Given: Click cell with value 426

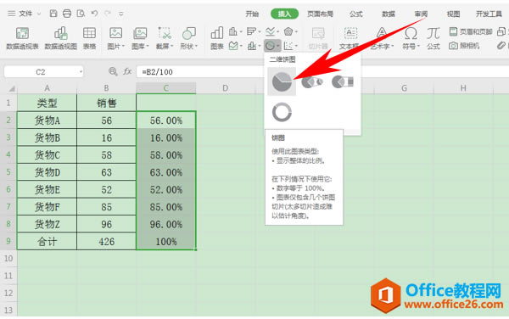Looking at the screenshot, I should [x=106, y=242].
